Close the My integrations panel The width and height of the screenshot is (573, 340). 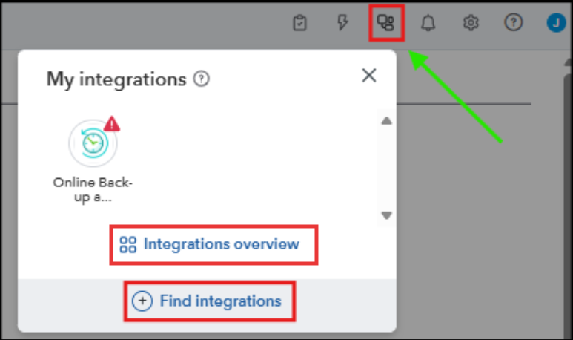tap(368, 75)
